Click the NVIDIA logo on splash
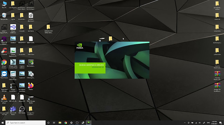224x125 pixels. click(x=80, y=46)
